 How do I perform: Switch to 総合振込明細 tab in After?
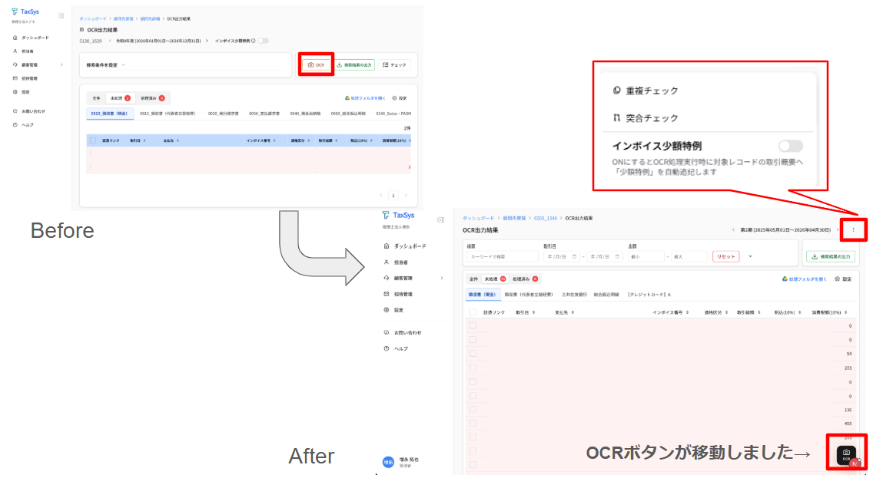[606, 295]
